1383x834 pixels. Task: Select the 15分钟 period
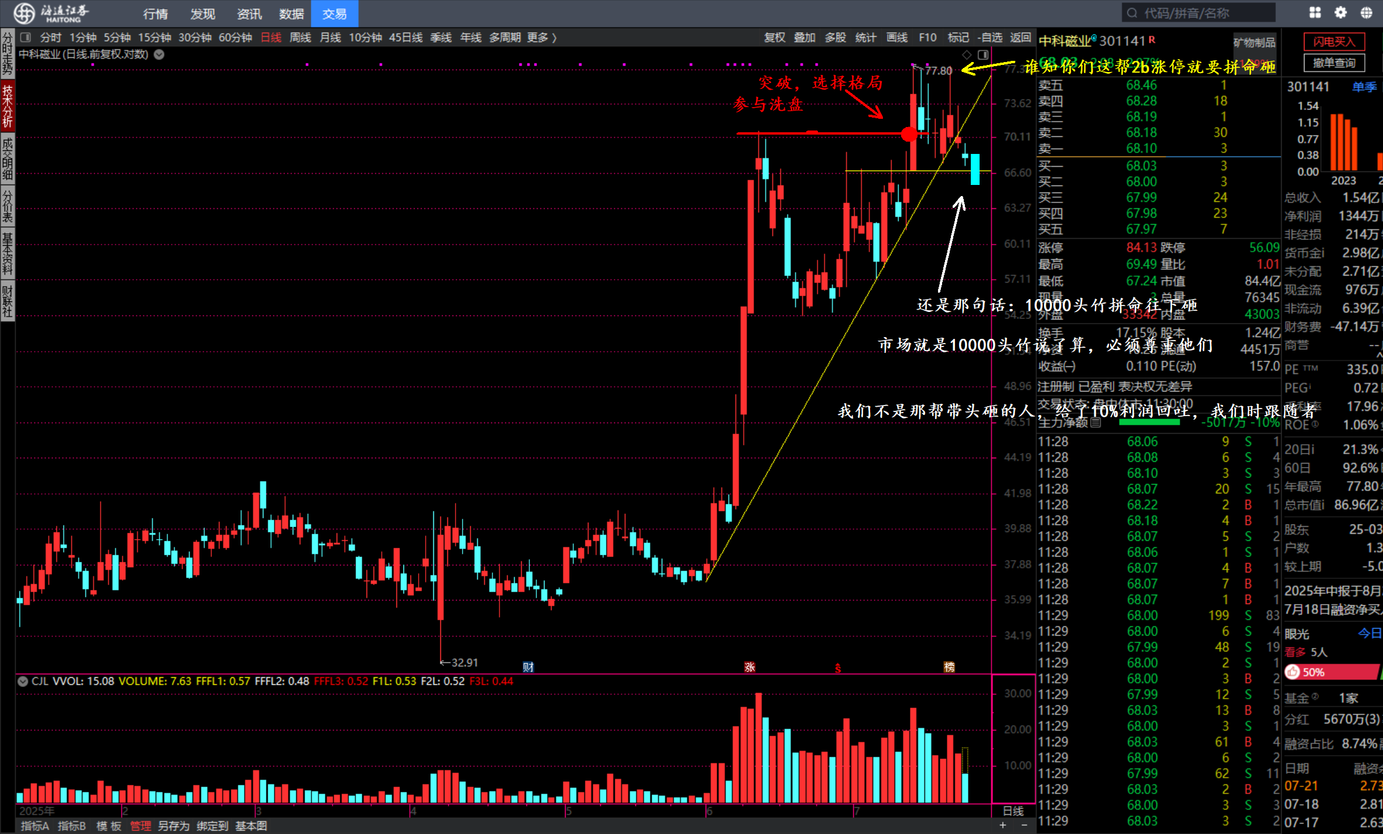coord(155,37)
